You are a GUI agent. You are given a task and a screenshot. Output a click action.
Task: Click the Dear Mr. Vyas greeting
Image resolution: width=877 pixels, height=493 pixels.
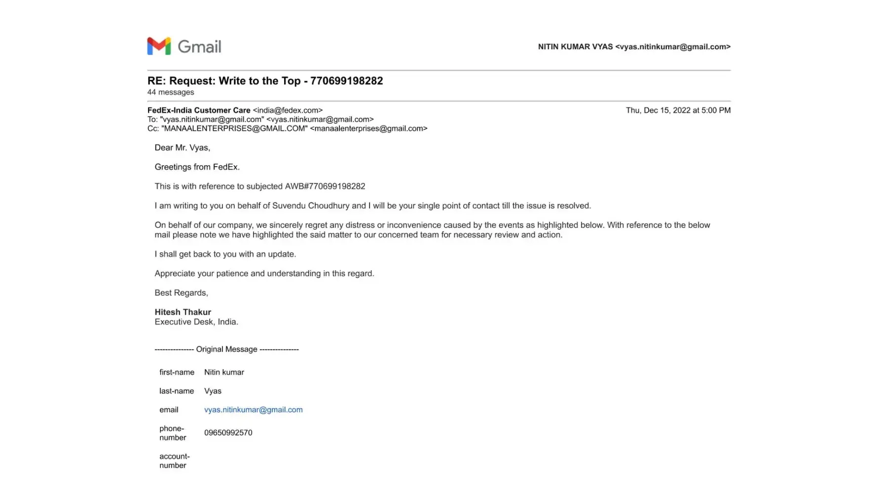[182, 148]
